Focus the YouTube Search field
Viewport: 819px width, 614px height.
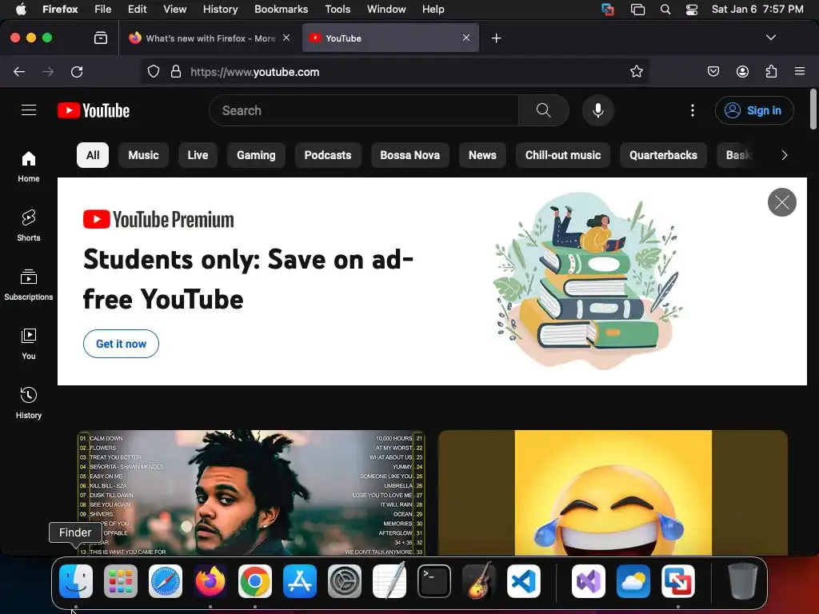(x=364, y=110)
